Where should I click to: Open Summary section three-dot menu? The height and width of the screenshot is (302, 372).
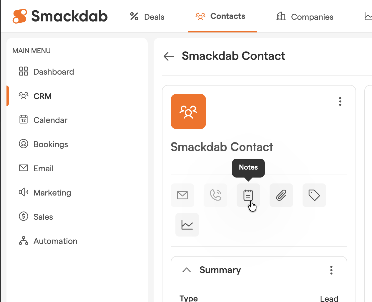pos(331,270)
